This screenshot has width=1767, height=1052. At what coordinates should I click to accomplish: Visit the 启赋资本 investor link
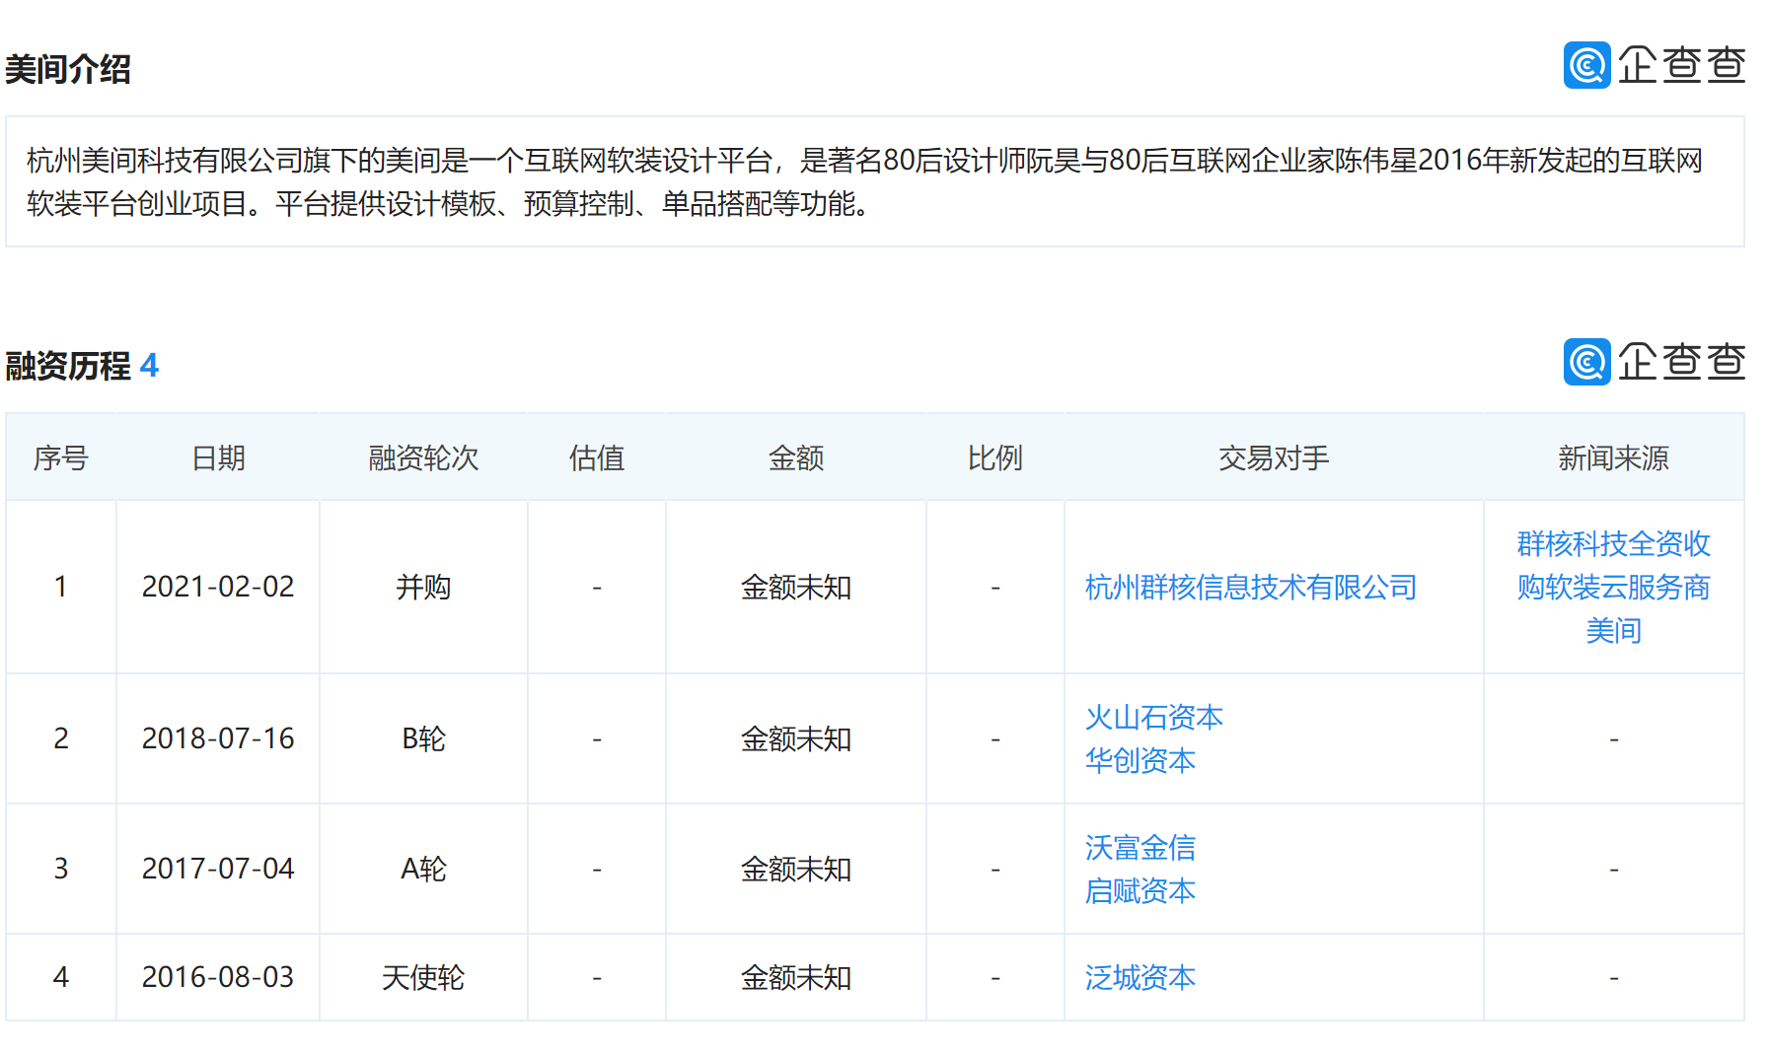(x=1141, y=891)
